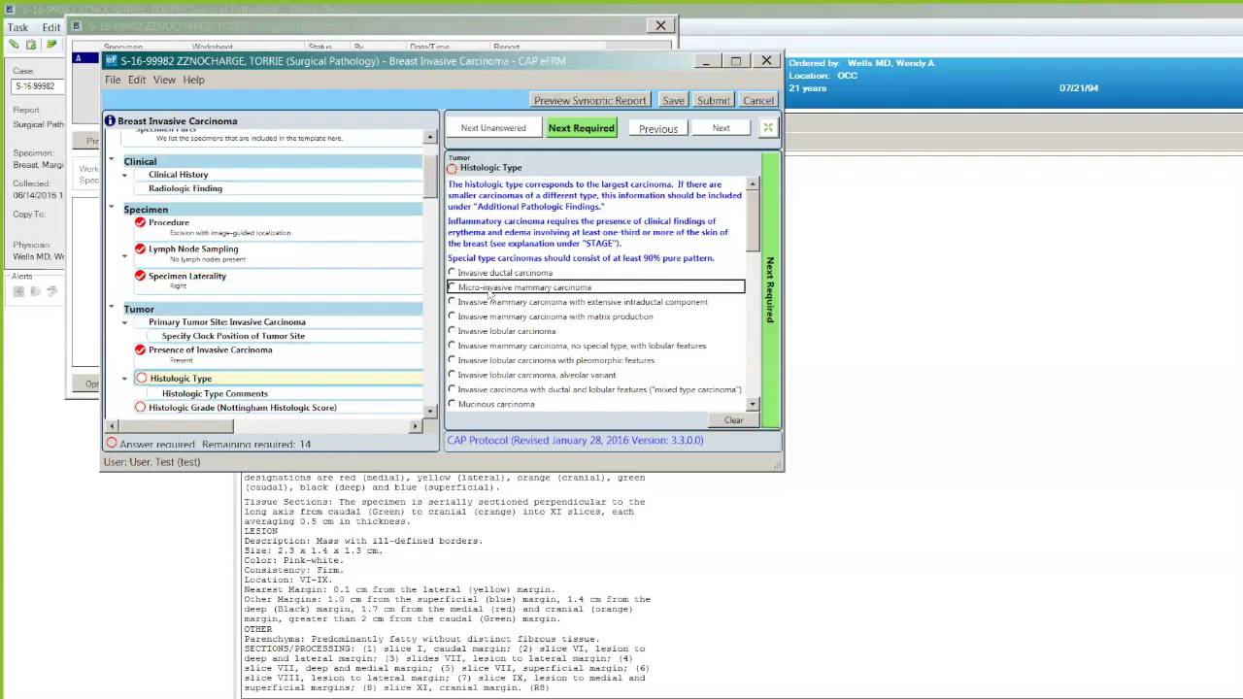
Task: Click the red check icon for Specimen Laterality
Action: click(x=141, y=276)
